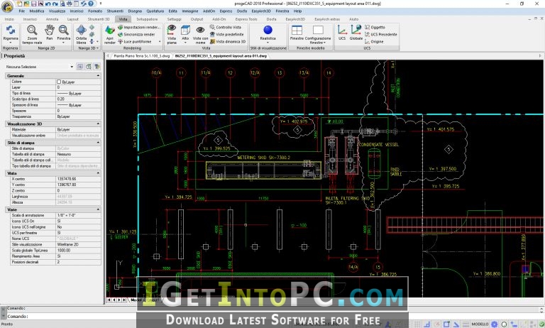
Task: Choose the Realistica visual style sphere
Action: 268,30
